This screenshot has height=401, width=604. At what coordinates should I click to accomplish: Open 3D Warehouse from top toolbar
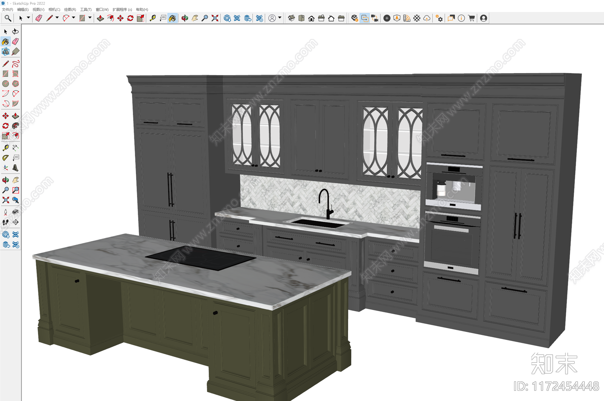(x=227, y=18)
